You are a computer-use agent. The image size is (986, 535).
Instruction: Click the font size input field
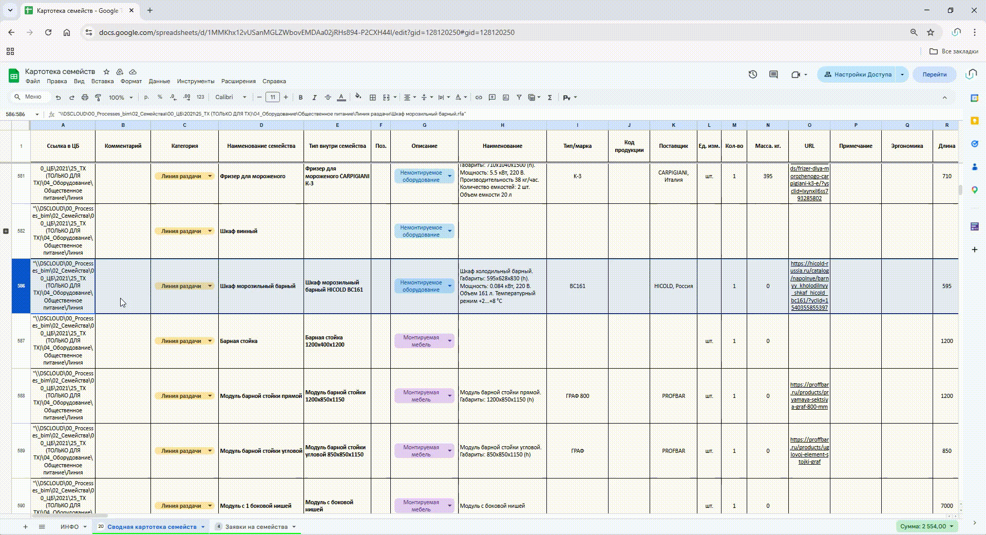click(x=273, y=98)
